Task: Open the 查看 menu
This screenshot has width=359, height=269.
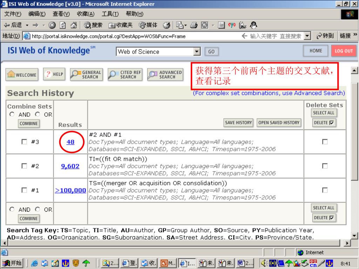Action: 61,14
